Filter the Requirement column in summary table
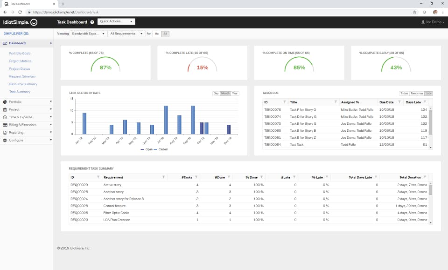 coord(163,177)
